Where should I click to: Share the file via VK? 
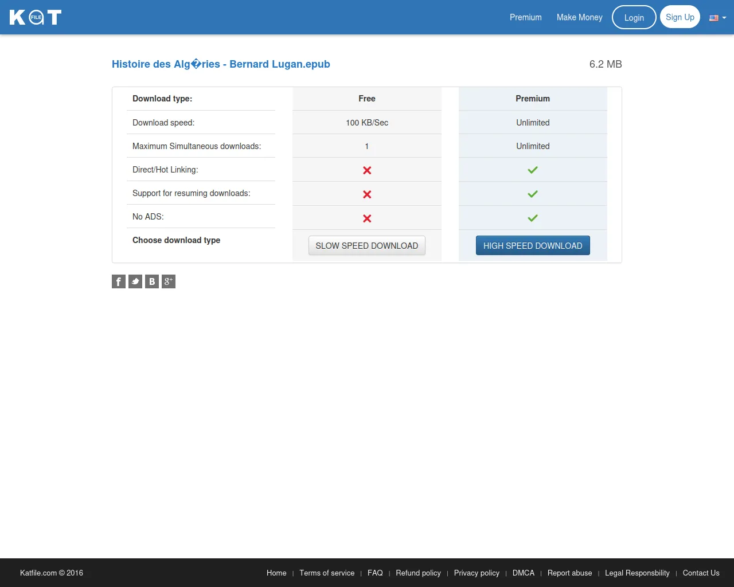(151, 281)
